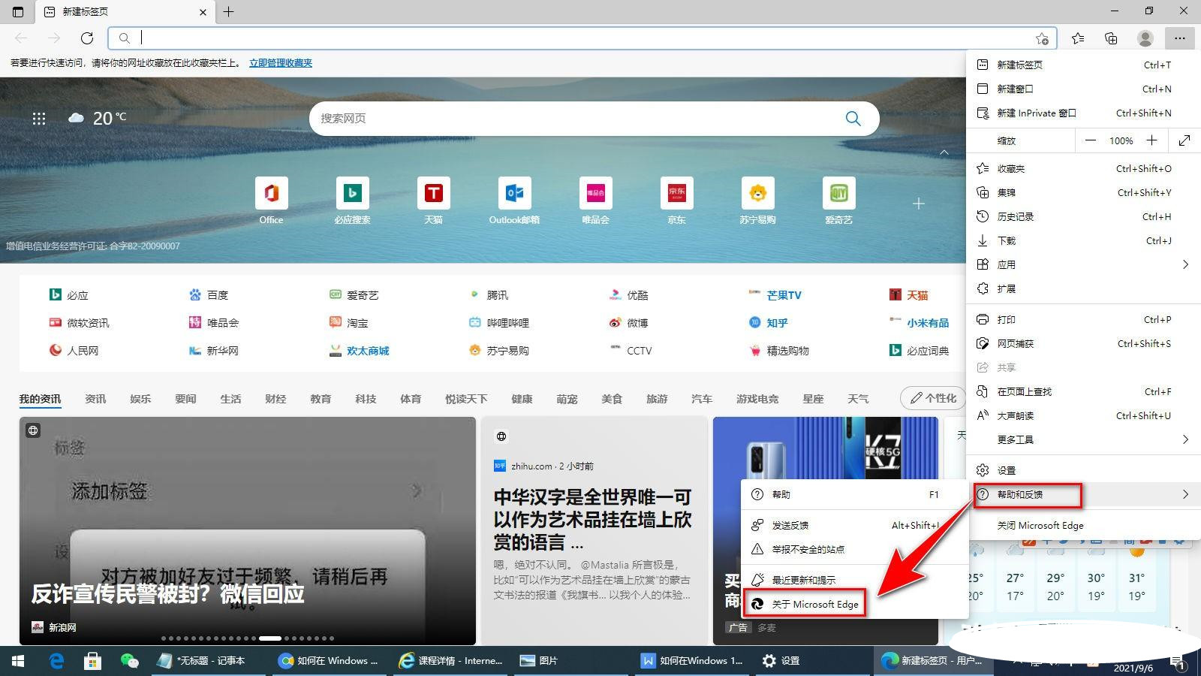Click the settings and more ellipsis button
1201x676 pixels.
pyautogui.click(x=1180, y=38)
